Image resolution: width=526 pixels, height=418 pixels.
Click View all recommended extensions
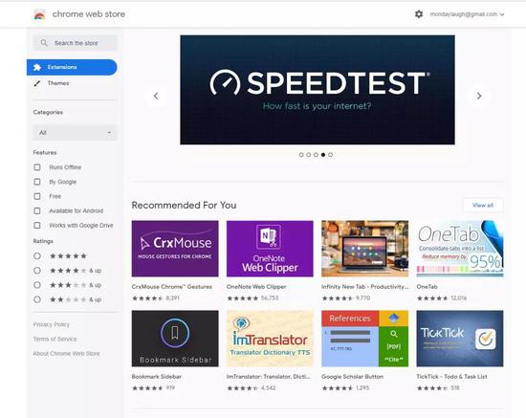click(483, 205)
